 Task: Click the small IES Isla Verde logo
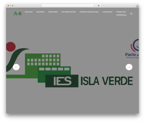(x=20, y=14)
